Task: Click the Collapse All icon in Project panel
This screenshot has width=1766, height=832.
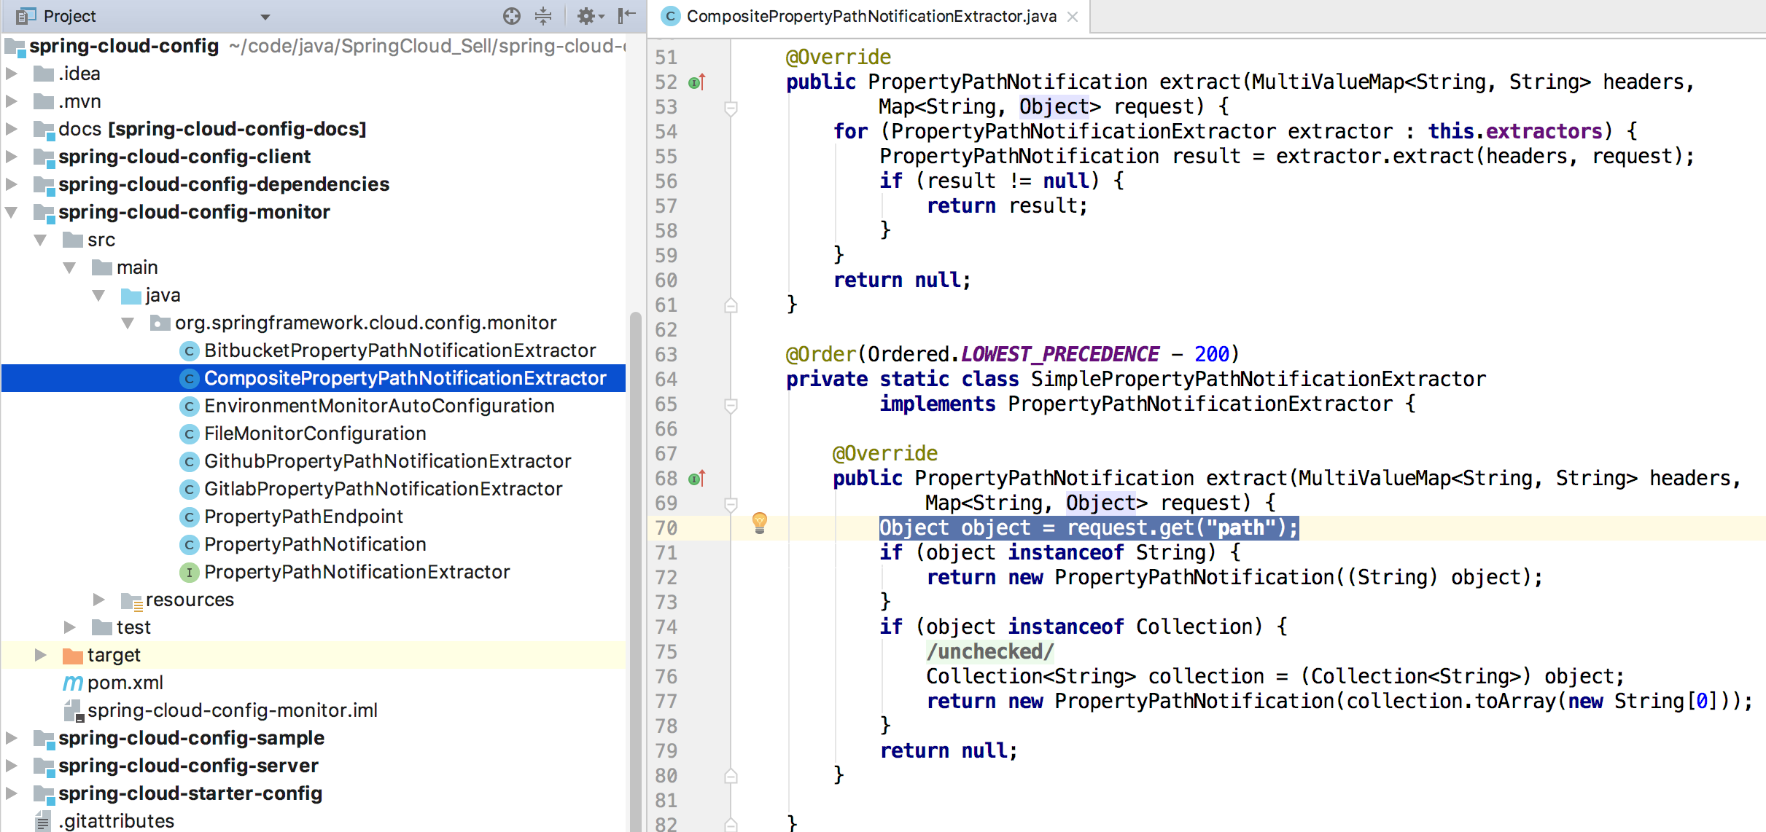Action: pyautogui.click(x=543, y=16)
